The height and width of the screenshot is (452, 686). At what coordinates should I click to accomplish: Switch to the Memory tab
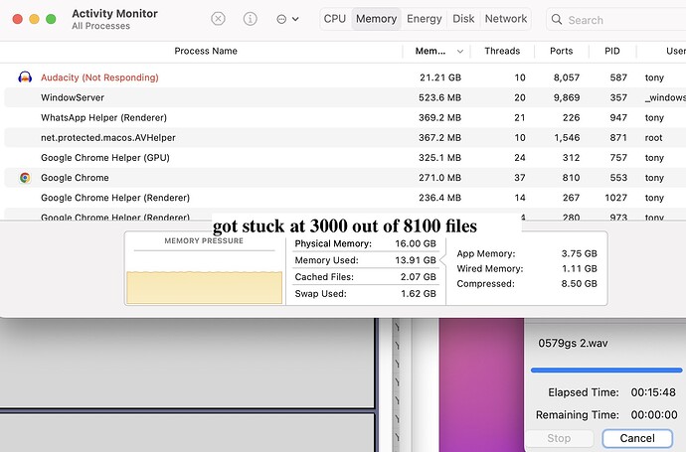(376, 19)
